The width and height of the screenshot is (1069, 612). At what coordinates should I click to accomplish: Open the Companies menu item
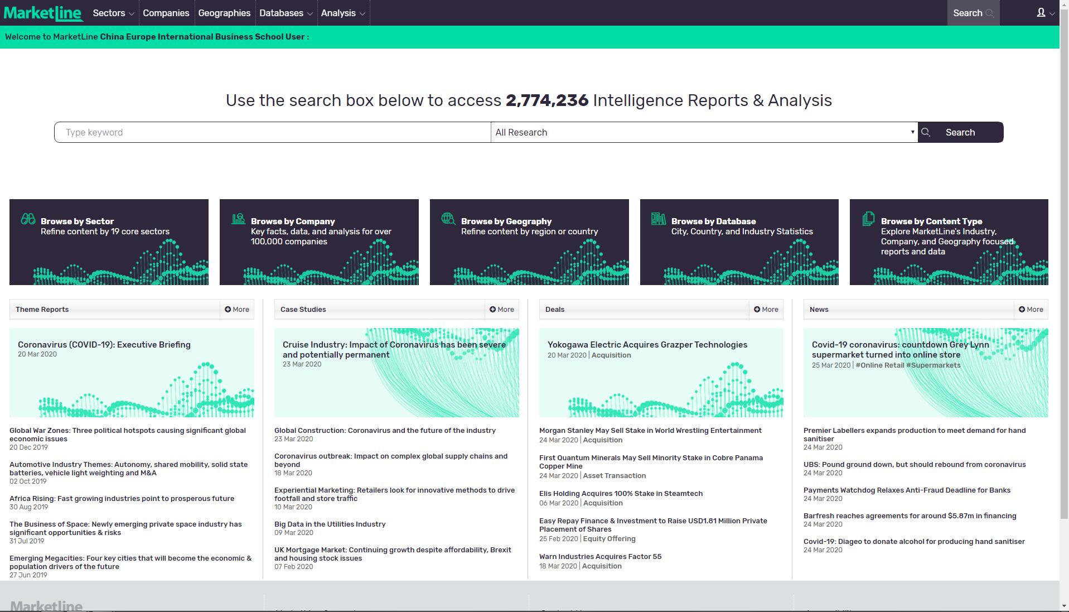(166, 13)
